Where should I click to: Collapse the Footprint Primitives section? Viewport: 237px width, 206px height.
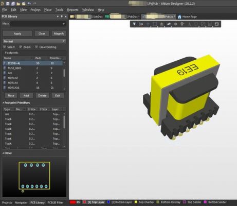3,102
